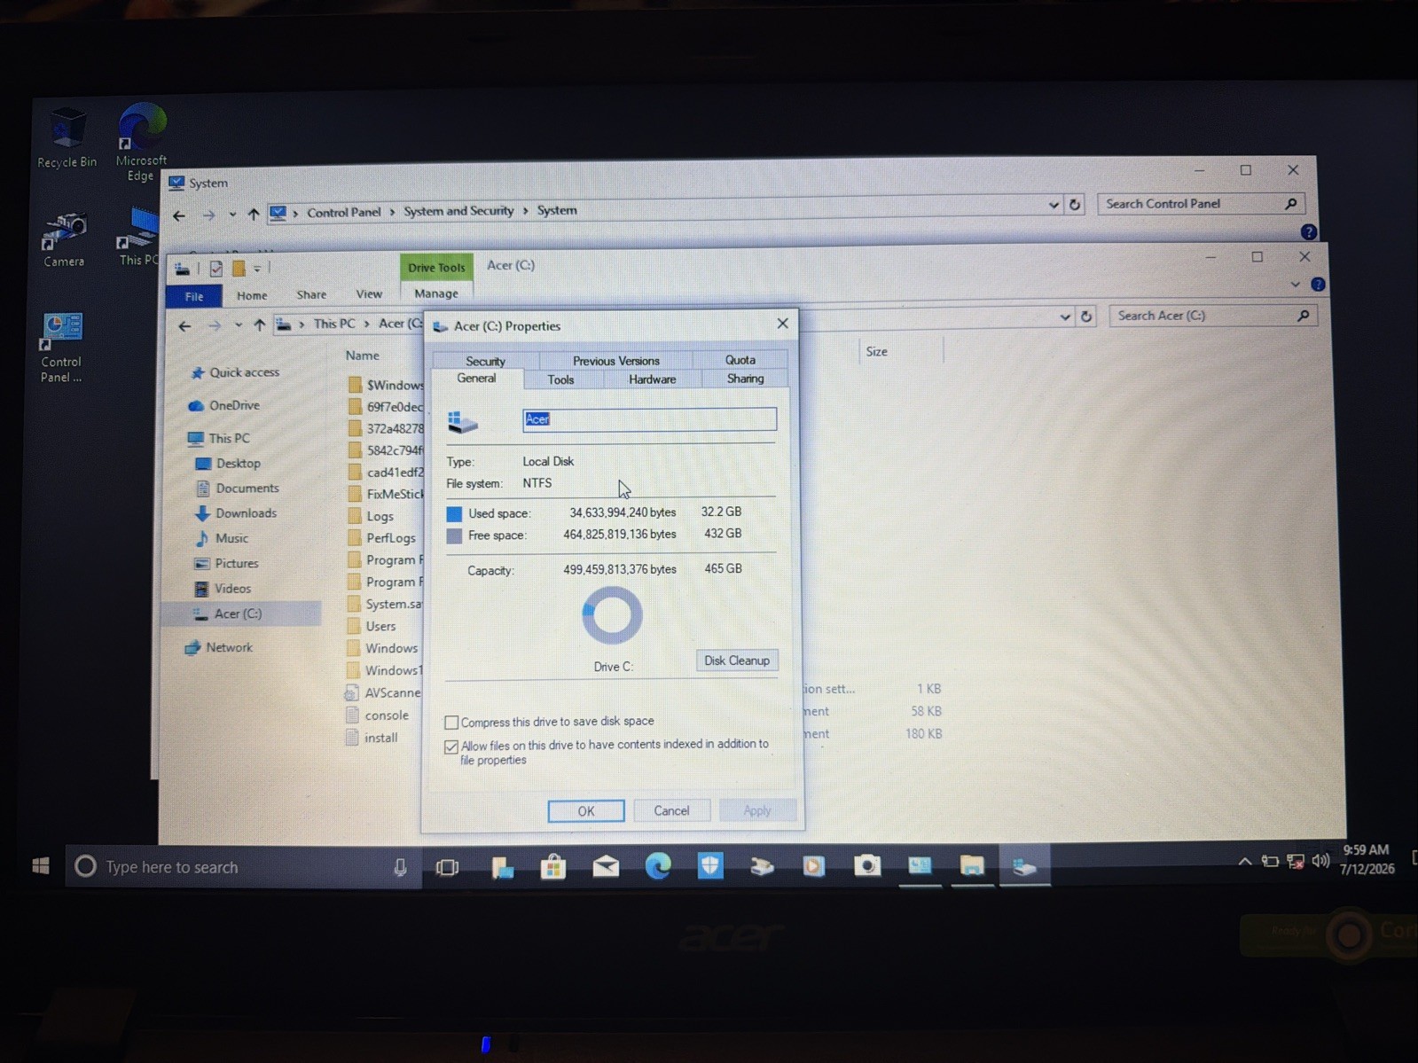
Task: Open the Hardware tab
Action: click(x=652, y=379)
